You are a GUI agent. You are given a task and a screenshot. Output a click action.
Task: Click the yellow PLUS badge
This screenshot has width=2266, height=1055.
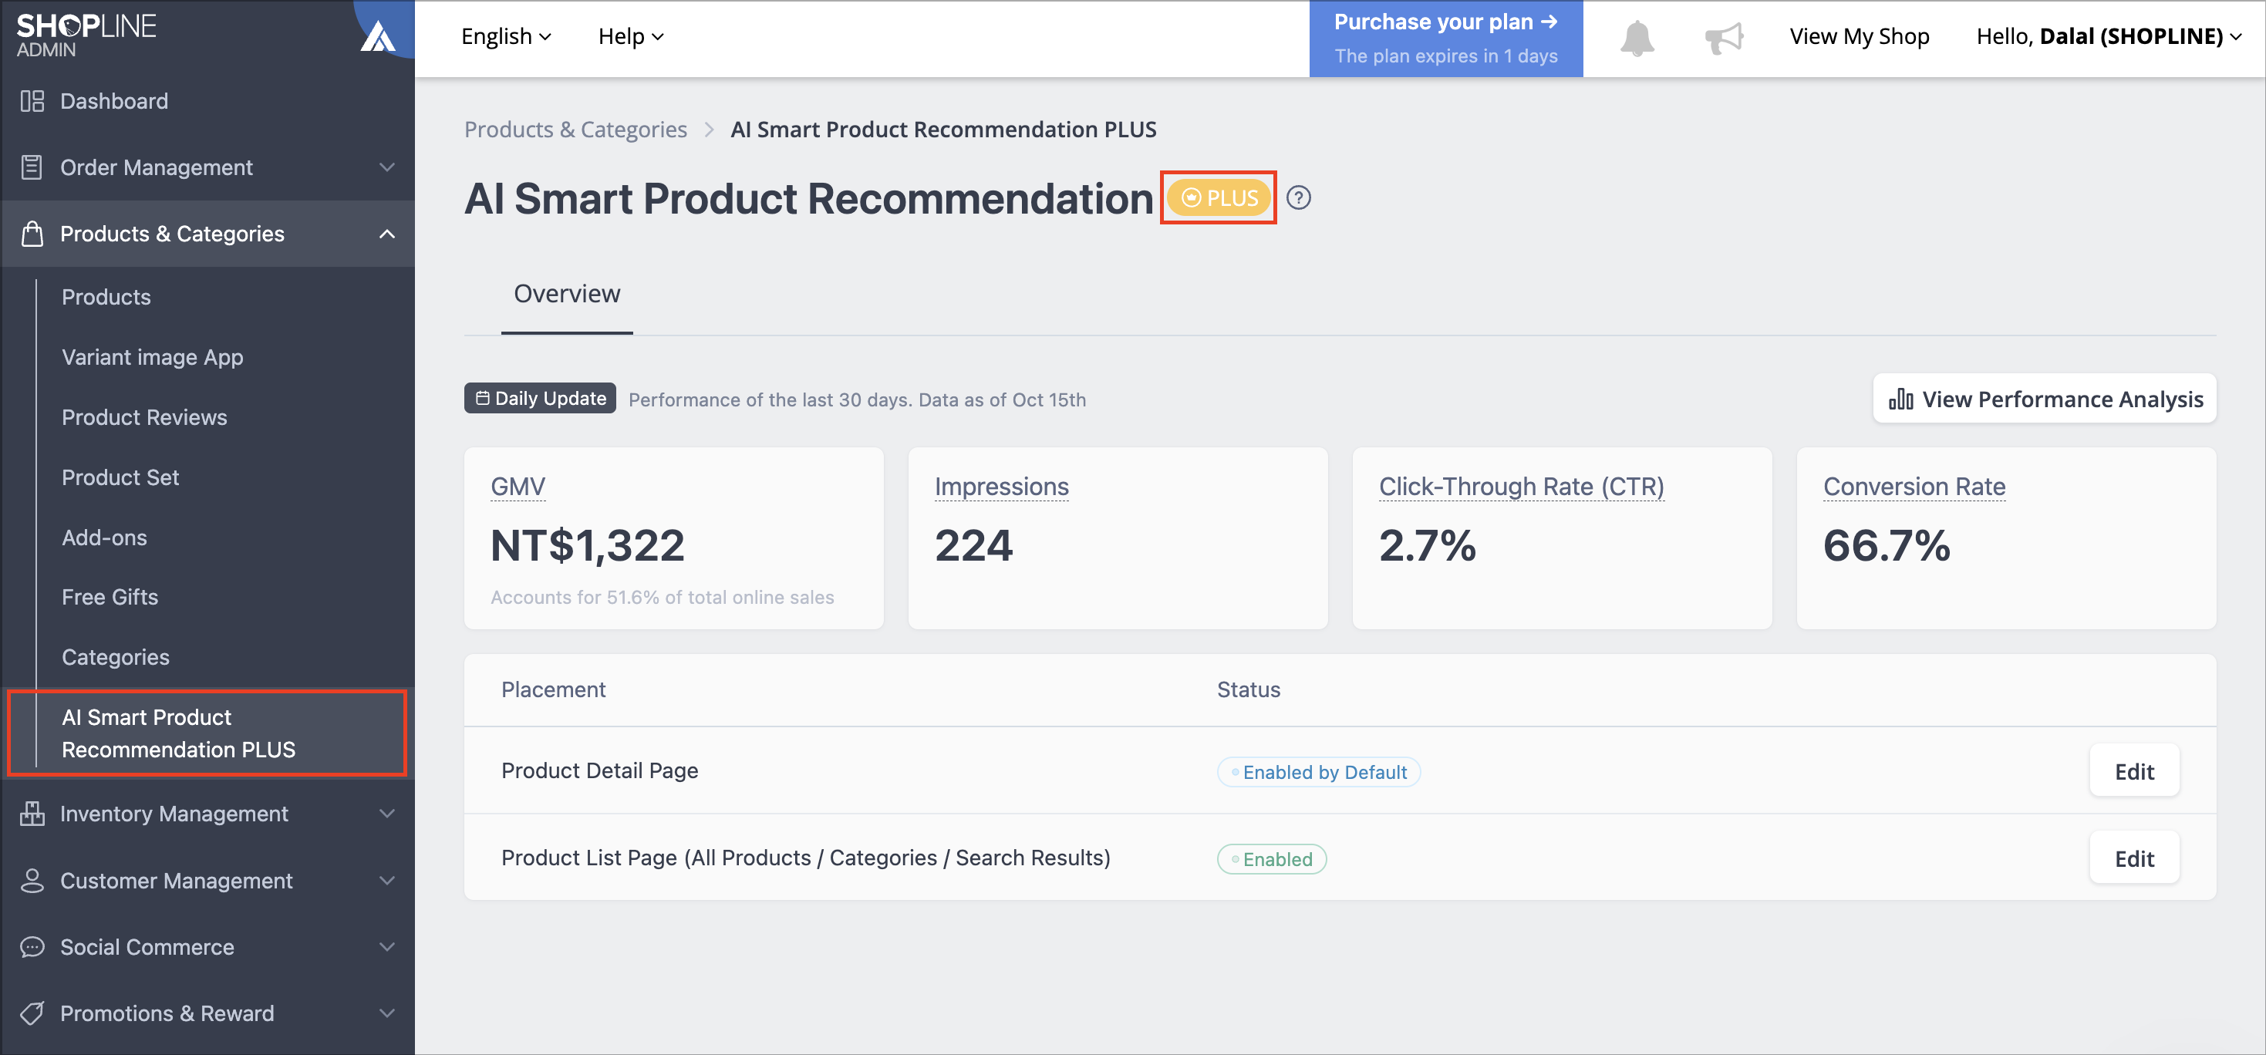[1219, 198]
